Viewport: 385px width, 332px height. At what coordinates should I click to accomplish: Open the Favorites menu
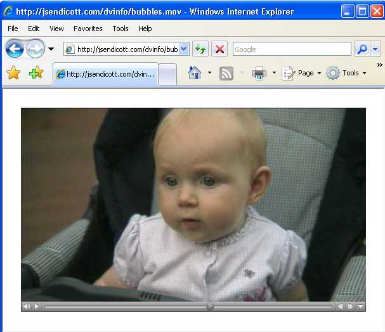coord(88,29)
